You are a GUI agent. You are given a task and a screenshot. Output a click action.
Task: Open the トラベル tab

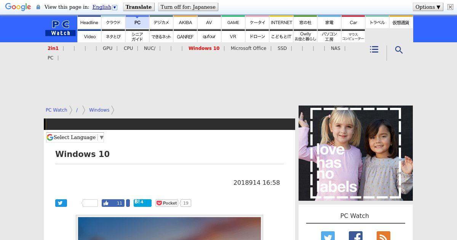coord(377,22)
